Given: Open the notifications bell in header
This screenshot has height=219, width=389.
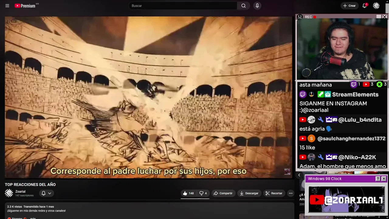Looking at the screenshot, I should 364,6.
